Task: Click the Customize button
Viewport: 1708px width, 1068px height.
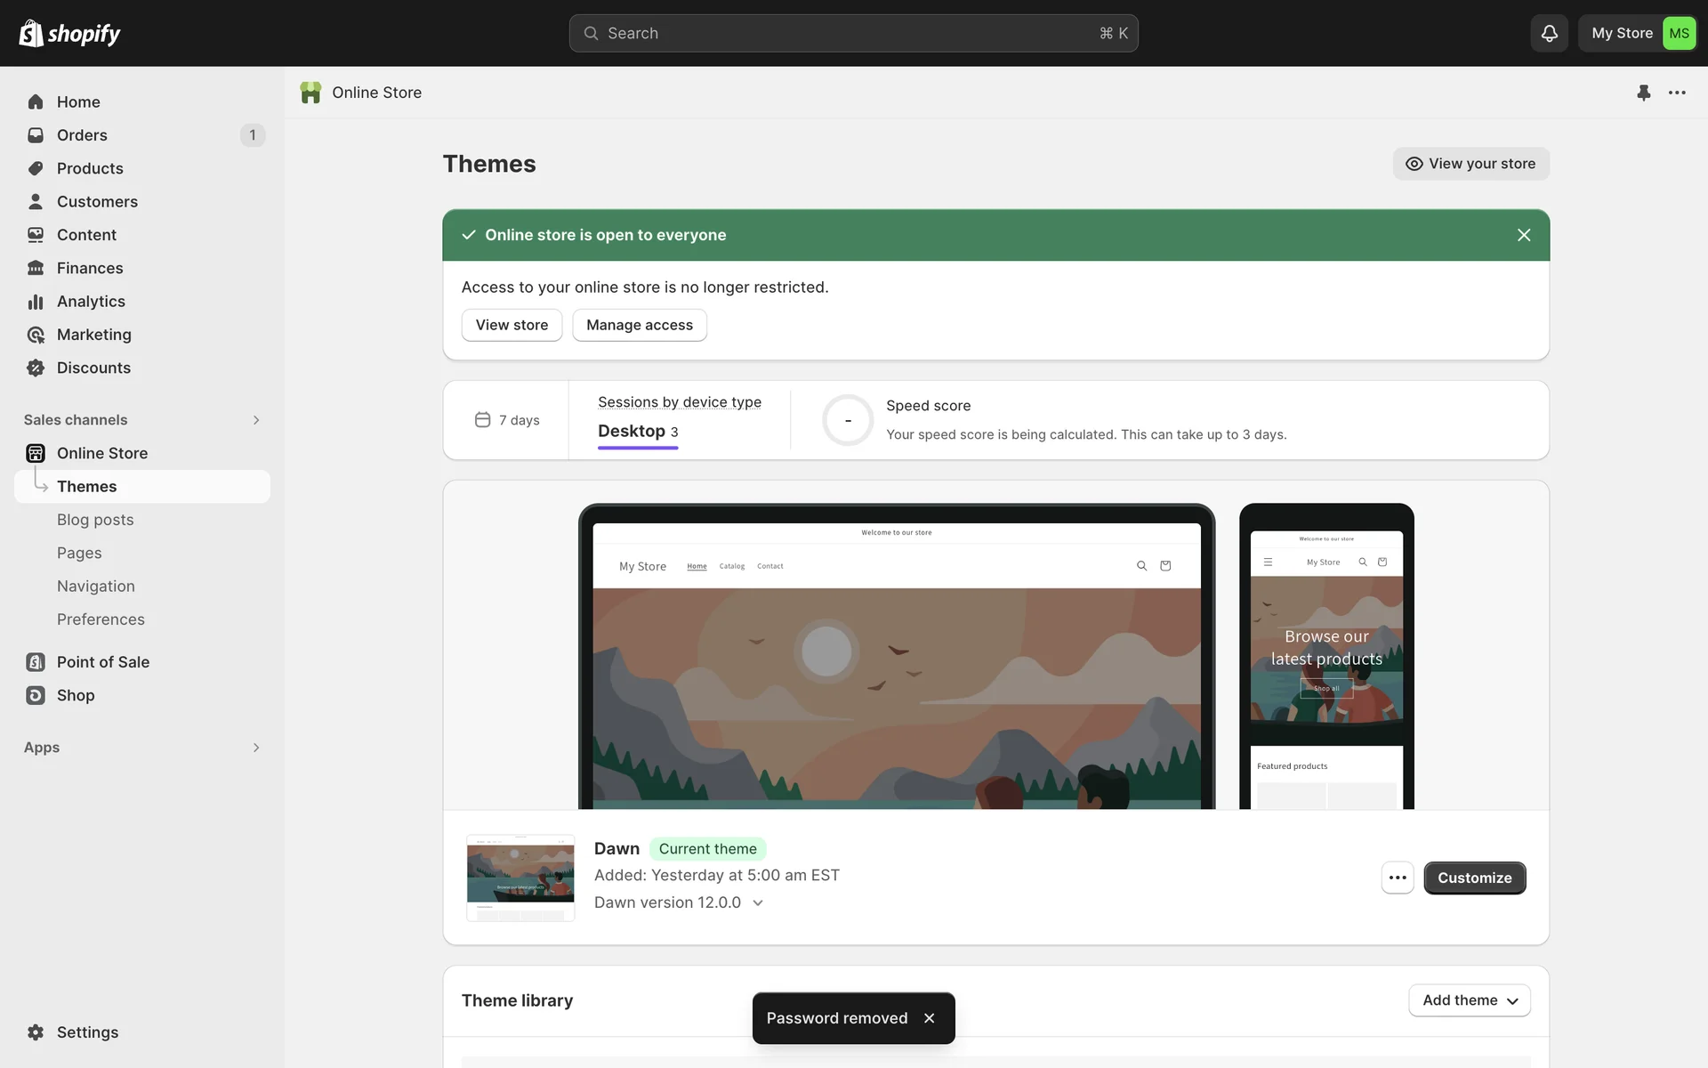Action: click(x=1474, y=878)
